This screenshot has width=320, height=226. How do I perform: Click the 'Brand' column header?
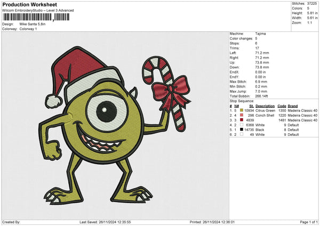tap(293, 106)
